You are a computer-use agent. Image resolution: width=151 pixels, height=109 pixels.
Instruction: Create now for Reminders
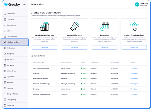coord(104,47)
